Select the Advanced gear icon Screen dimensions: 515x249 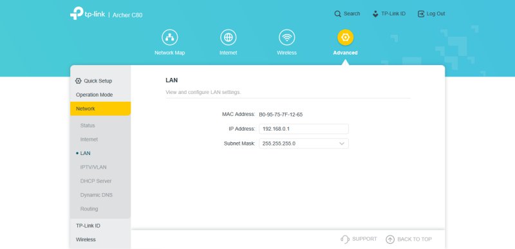click(x=345, y=37)
